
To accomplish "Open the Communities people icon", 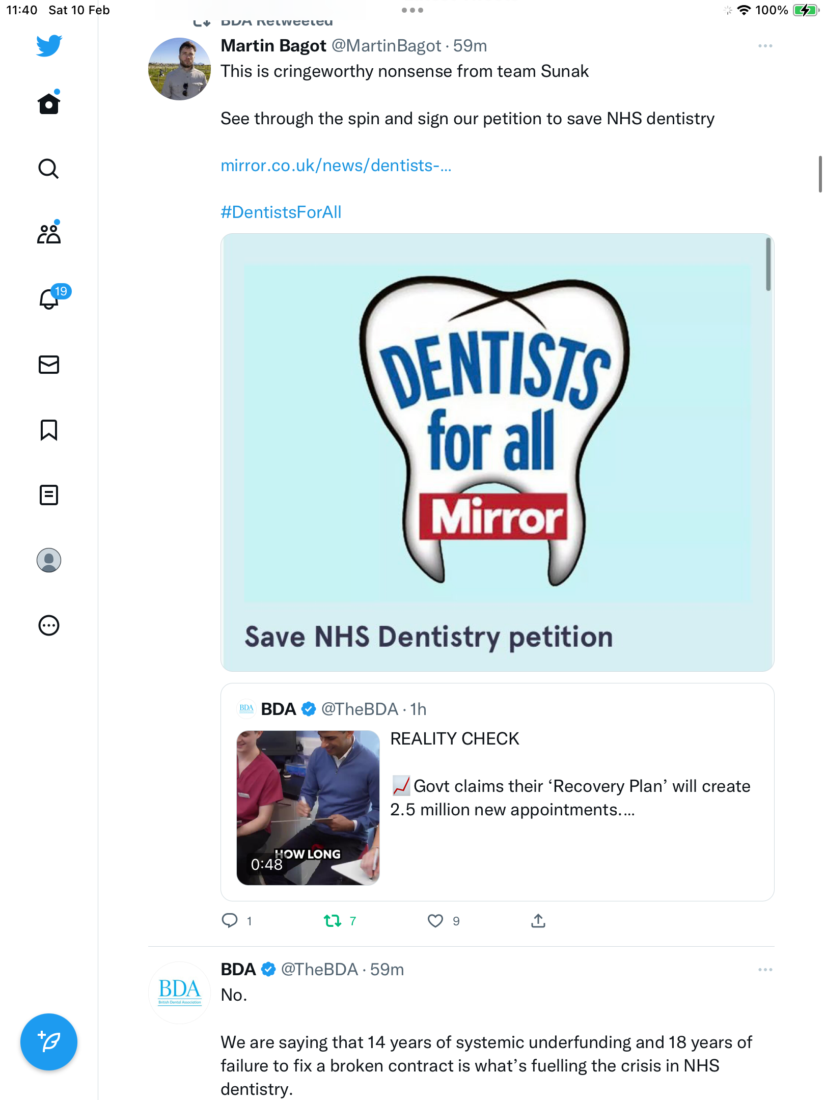I will 49,233.
